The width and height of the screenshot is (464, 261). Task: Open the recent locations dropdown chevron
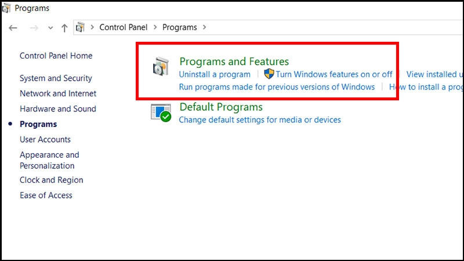click(50, 28)
